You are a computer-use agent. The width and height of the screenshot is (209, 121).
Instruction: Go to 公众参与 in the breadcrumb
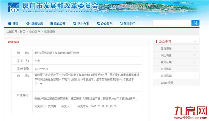coord(35,32)
